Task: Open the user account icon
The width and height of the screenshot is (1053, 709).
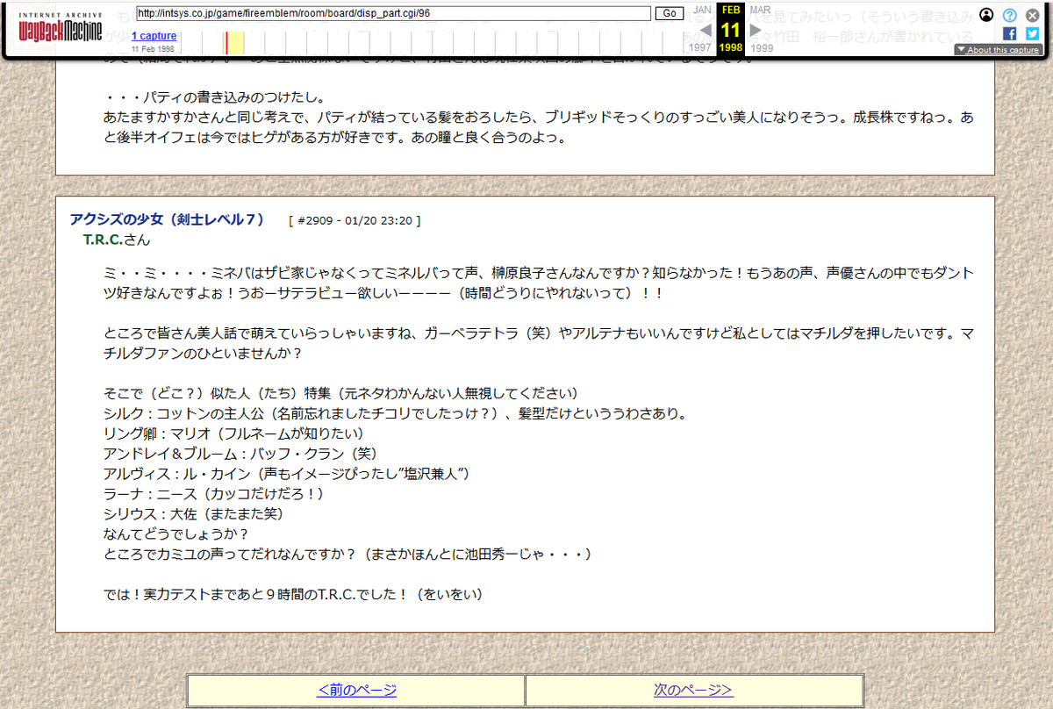Action: click(x=987, y=15)
